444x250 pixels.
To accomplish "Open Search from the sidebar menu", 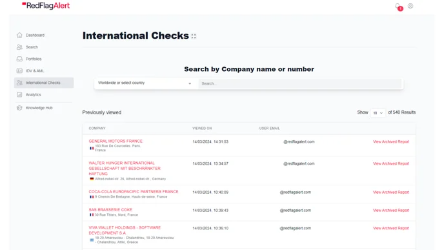I will pos(32,47).
